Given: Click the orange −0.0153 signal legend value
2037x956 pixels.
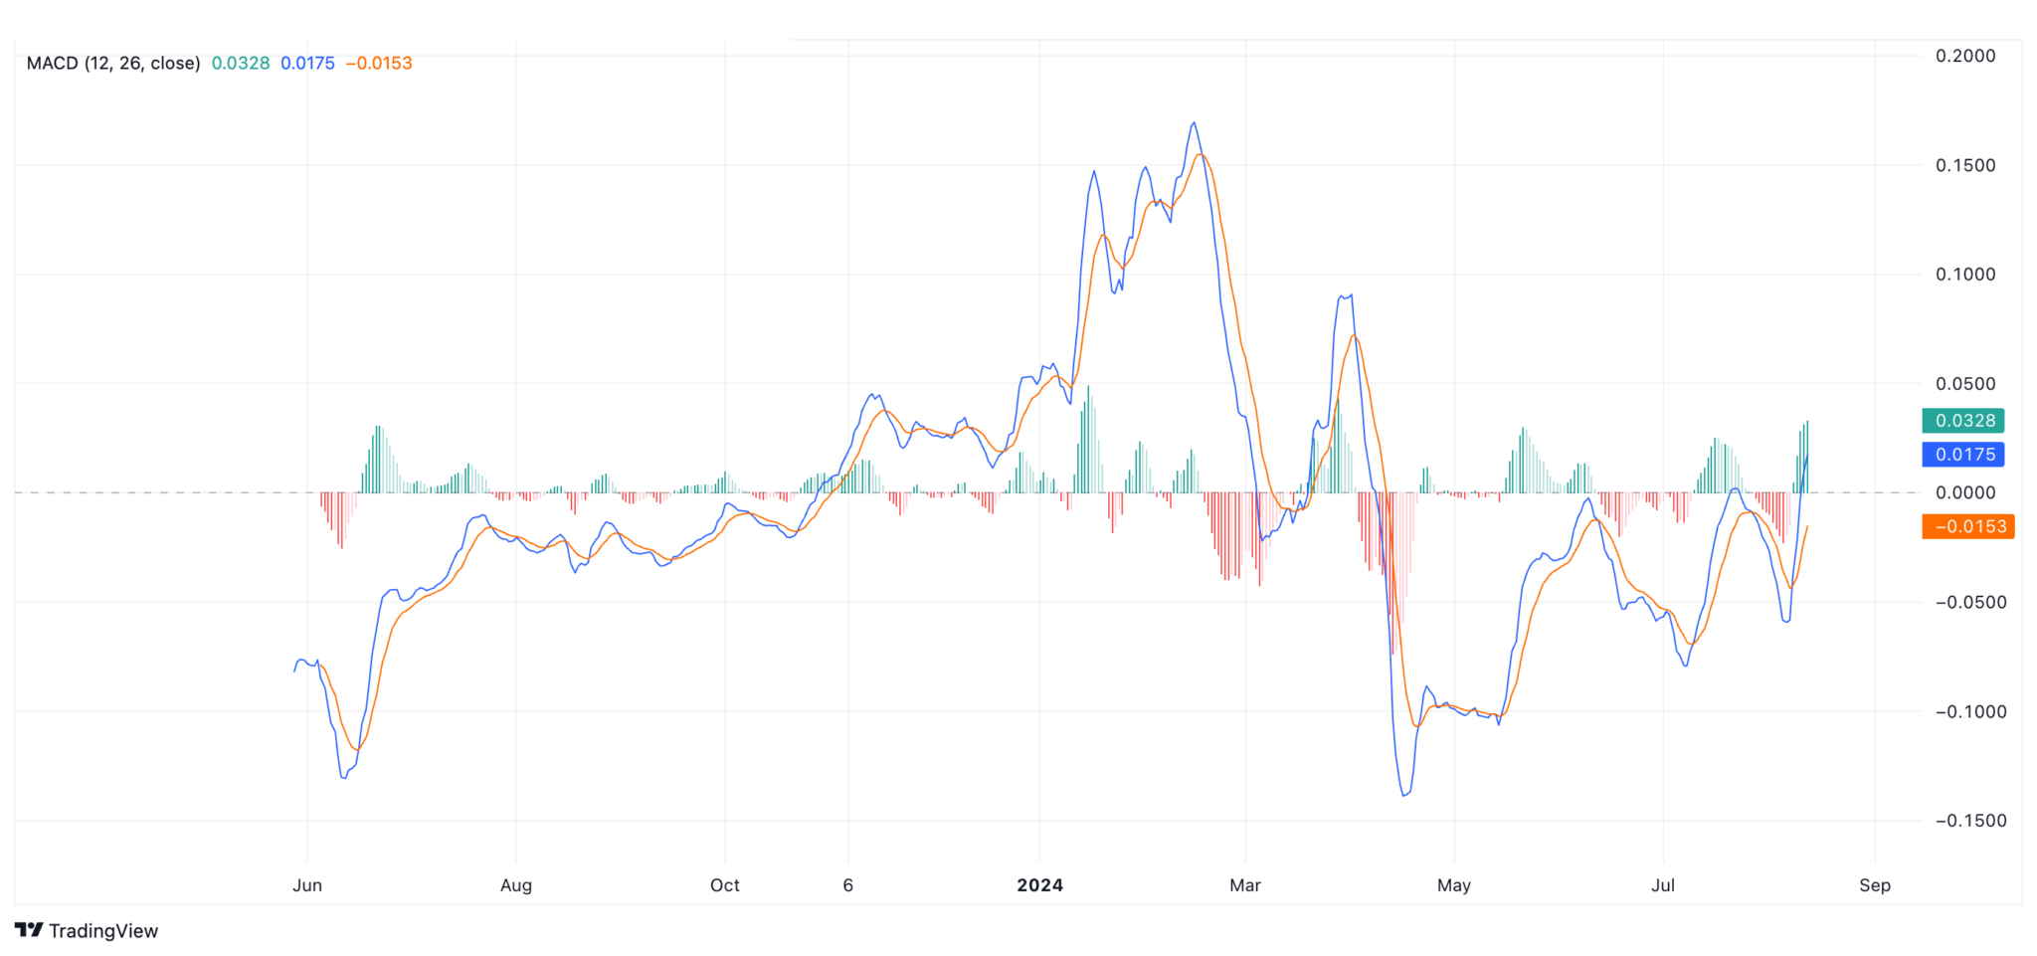Looking at the screenshot, I should pos(379,63).
